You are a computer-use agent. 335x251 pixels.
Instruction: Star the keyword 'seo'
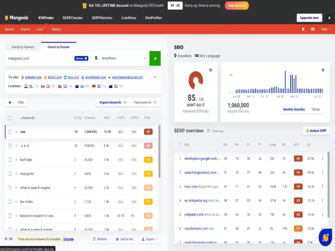click(16, 132)
